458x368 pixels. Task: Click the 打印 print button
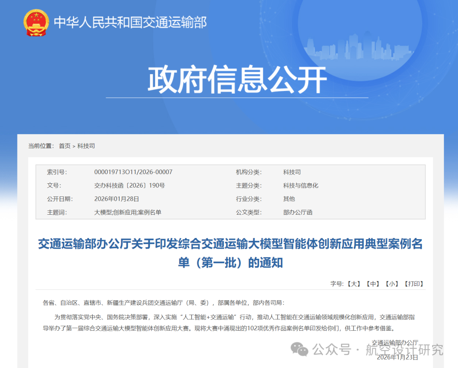click(x=413, y=284)
